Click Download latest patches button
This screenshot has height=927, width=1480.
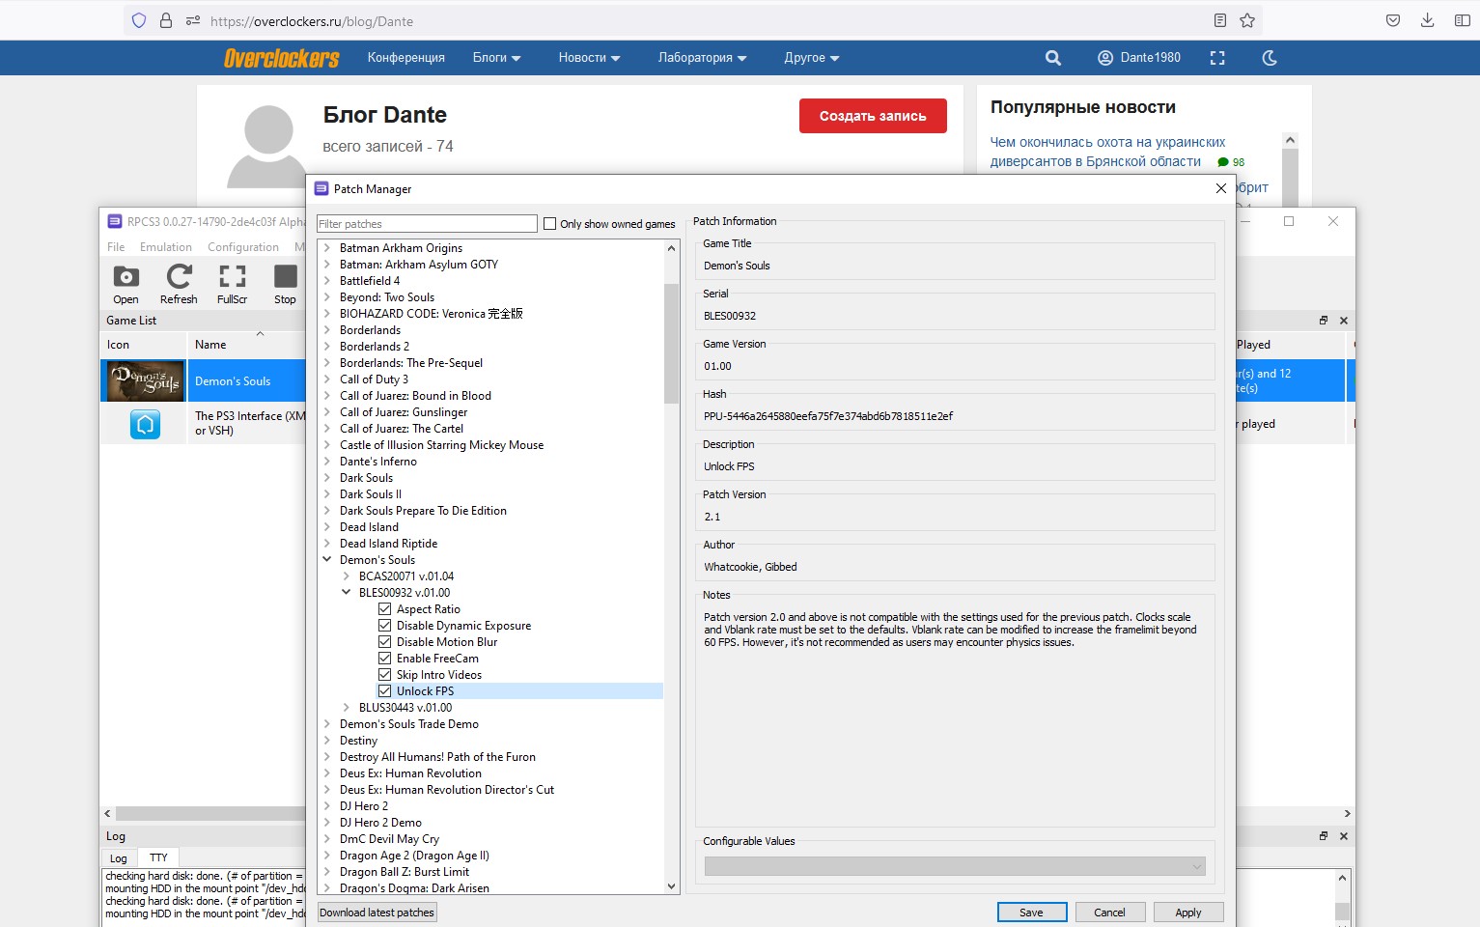point(377,913)
